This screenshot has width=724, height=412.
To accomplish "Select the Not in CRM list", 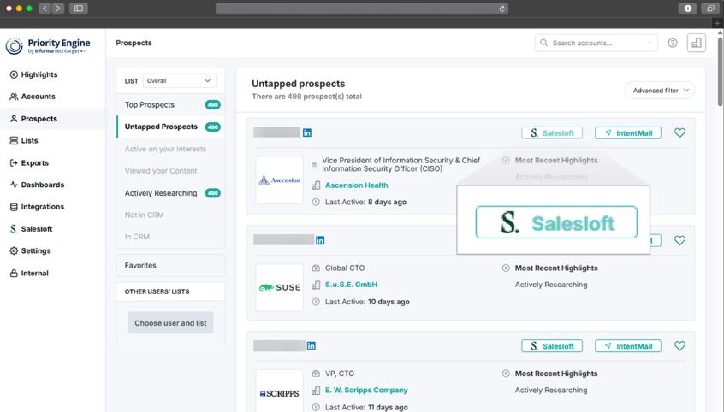I will (x=144, y=215).
